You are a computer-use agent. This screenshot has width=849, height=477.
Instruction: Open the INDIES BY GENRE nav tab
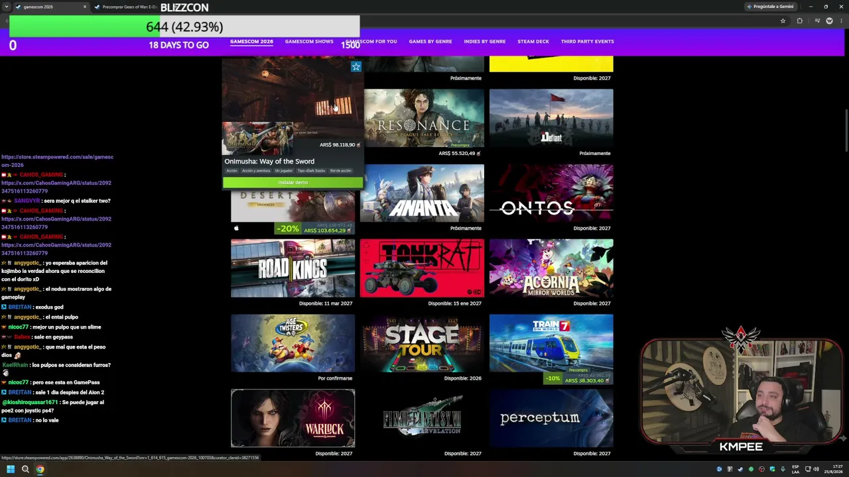tap(485, 42)
